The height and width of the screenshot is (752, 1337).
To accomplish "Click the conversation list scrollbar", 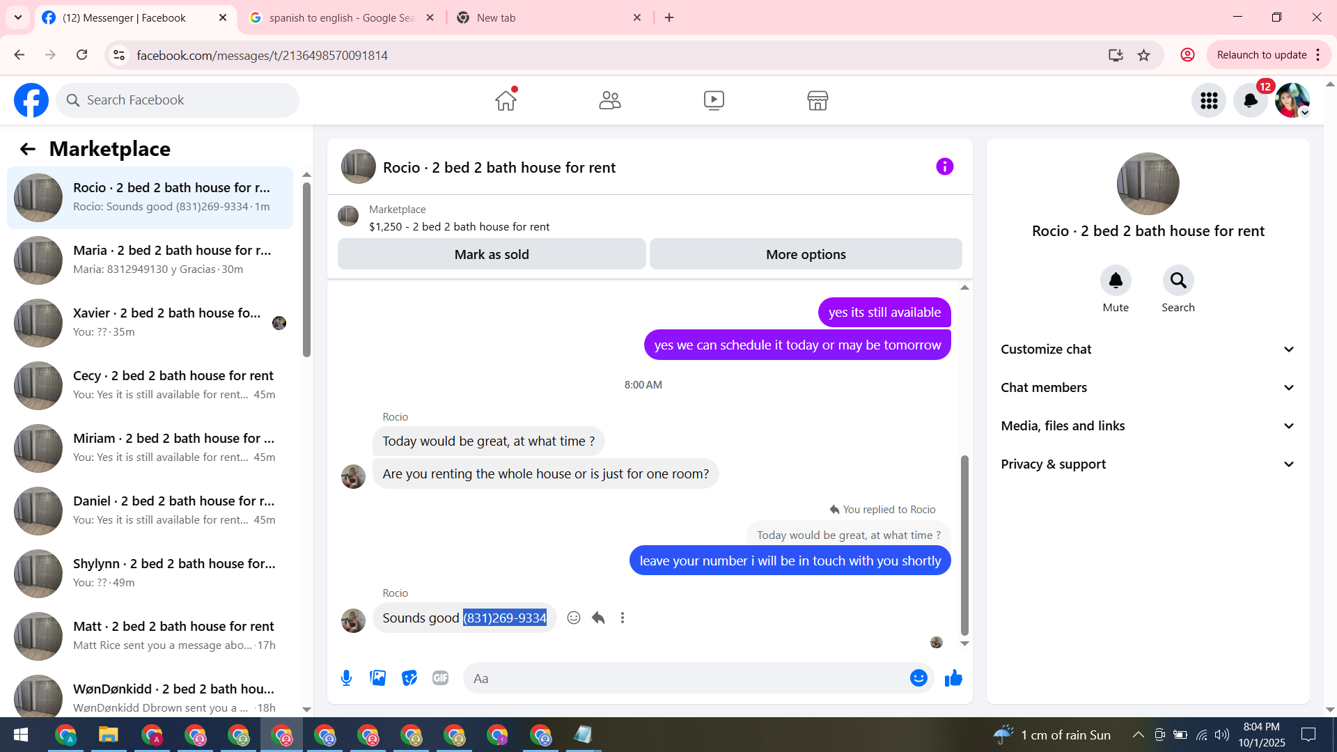I will (306, 269).
